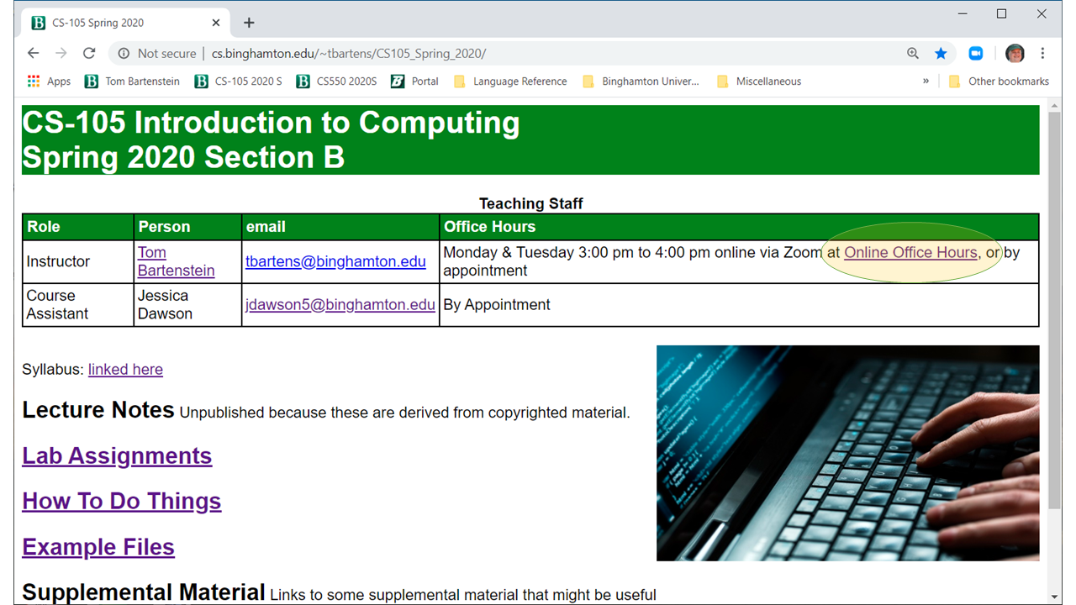The width and height of the screenshot is (1076, 605).
Task: Click the Zoom extension icon
Action: 975,53
